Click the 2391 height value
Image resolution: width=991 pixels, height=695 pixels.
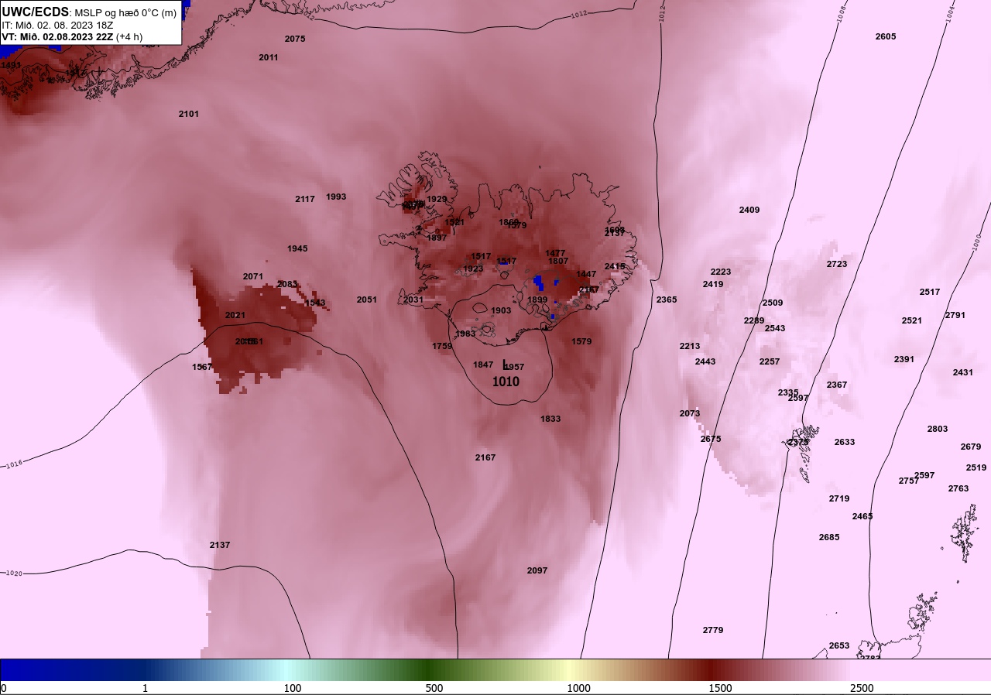(x=904, y=359)
